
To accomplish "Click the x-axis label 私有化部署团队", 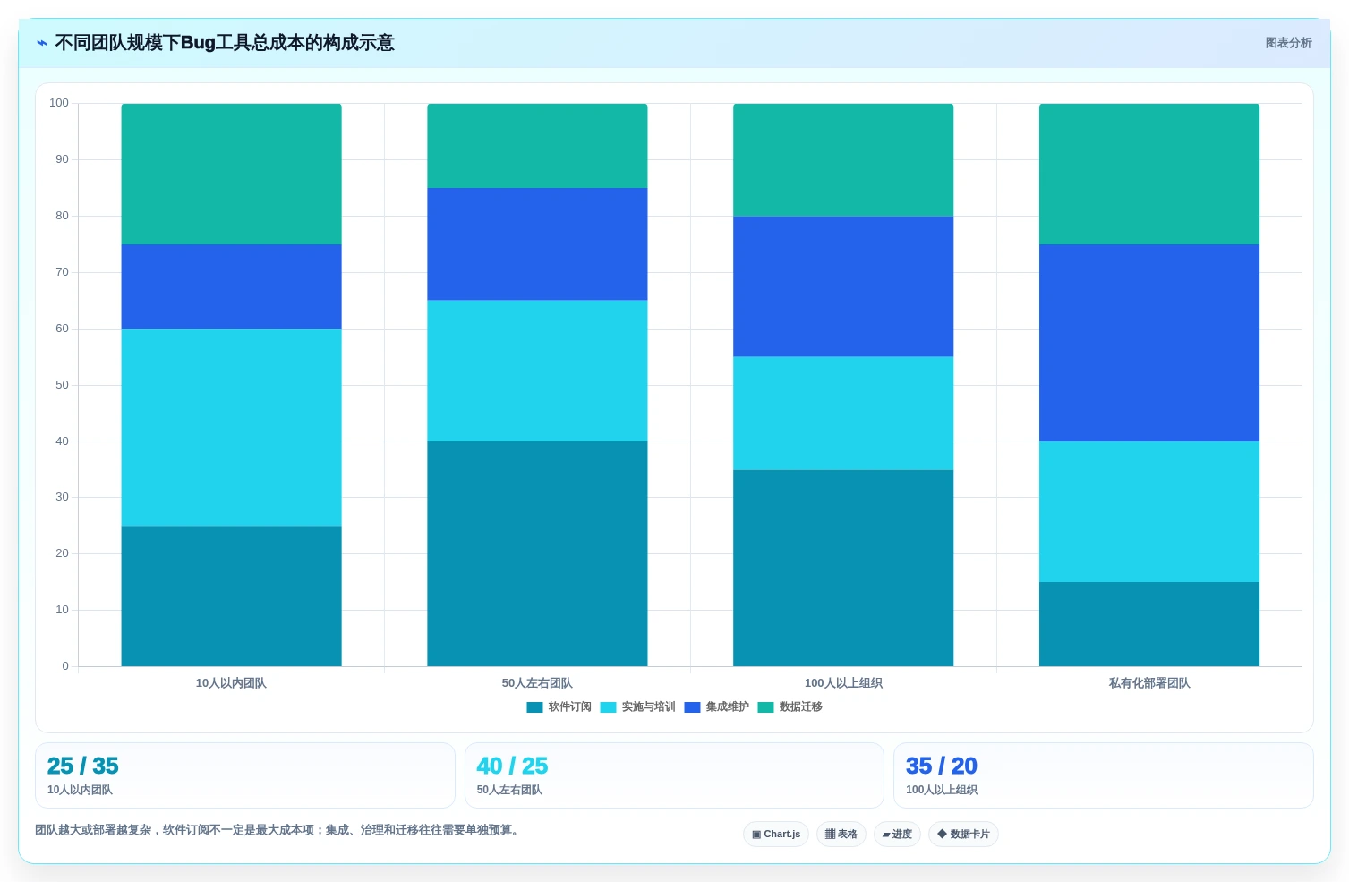I will (1149, 683).
